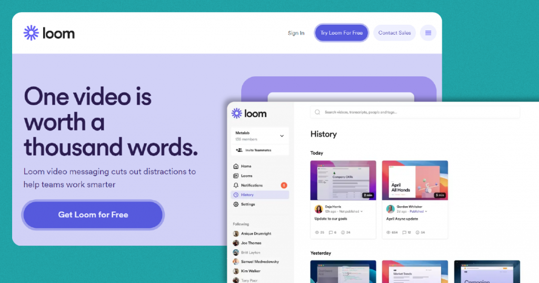Click Sign In on the Loom website
Viewport: 539px width, 283px height.
click(x=296, y=33)
